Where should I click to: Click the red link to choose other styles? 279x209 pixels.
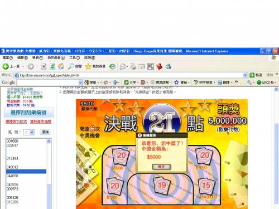16,121
